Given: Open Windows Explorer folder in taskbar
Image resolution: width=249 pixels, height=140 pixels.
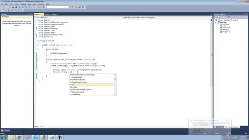Looking at the screenshot, I should [11, 137].
